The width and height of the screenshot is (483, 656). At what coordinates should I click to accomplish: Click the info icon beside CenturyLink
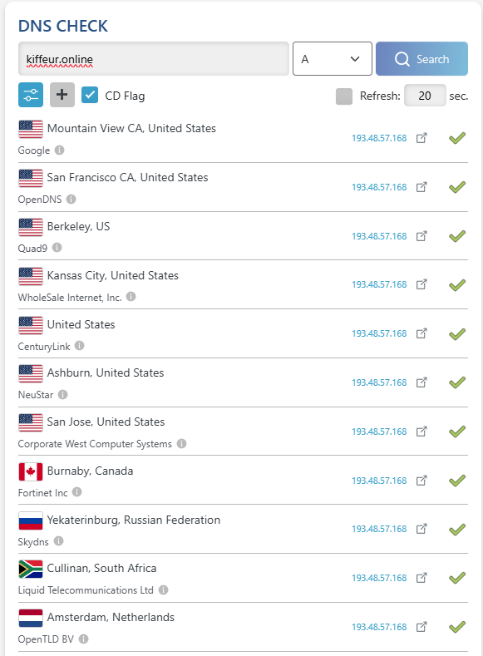pos(80,346)
